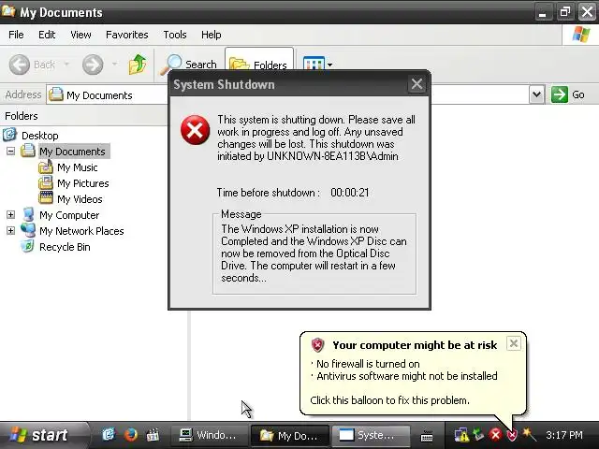Select the My Music folder
The image size is (599, 449).
tap(77, 167)
